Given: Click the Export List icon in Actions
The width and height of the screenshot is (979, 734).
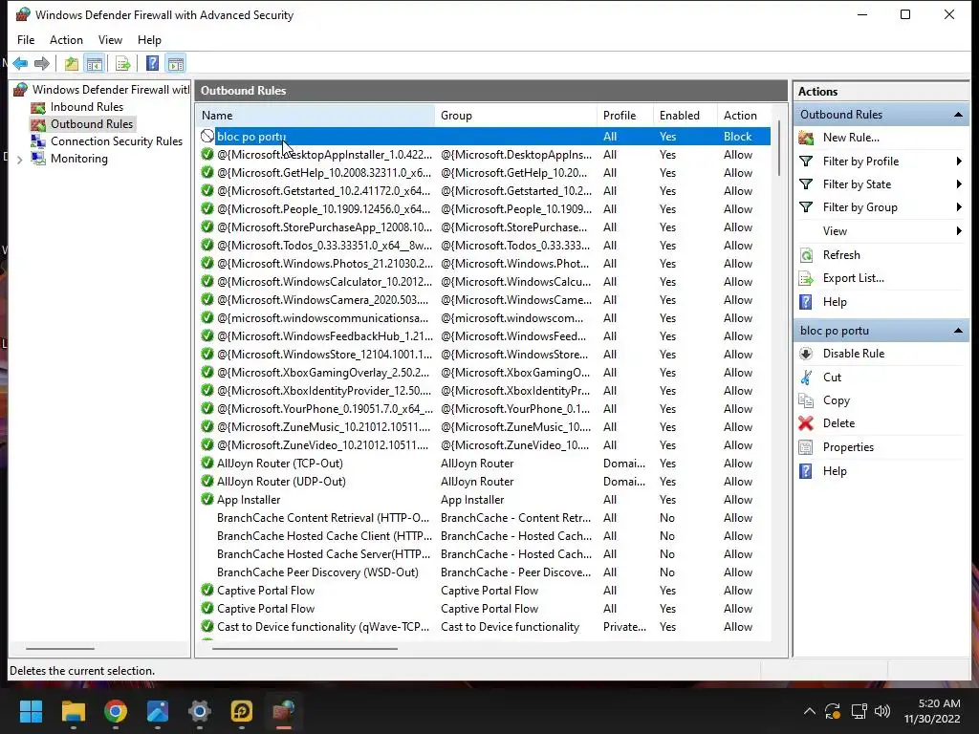Looking at the screenshot, I should click(806, 278).
